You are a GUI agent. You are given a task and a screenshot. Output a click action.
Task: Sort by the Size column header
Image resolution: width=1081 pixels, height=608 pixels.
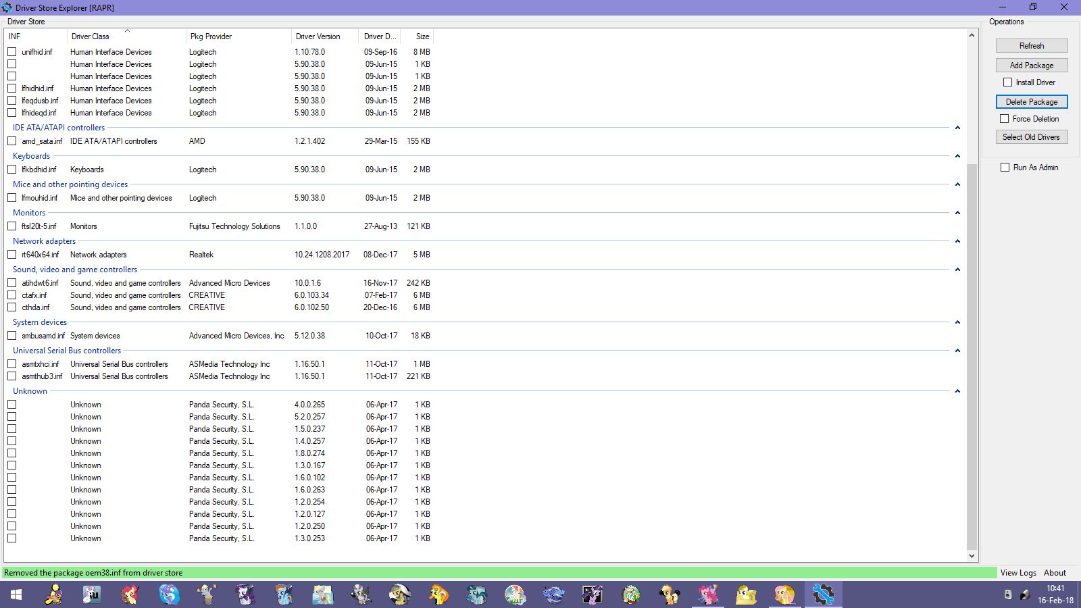pyautogui.click(x=417, y=36)
